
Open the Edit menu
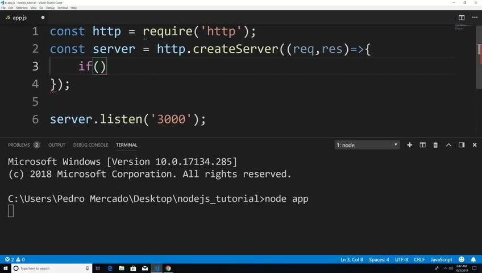coord(11,8)
